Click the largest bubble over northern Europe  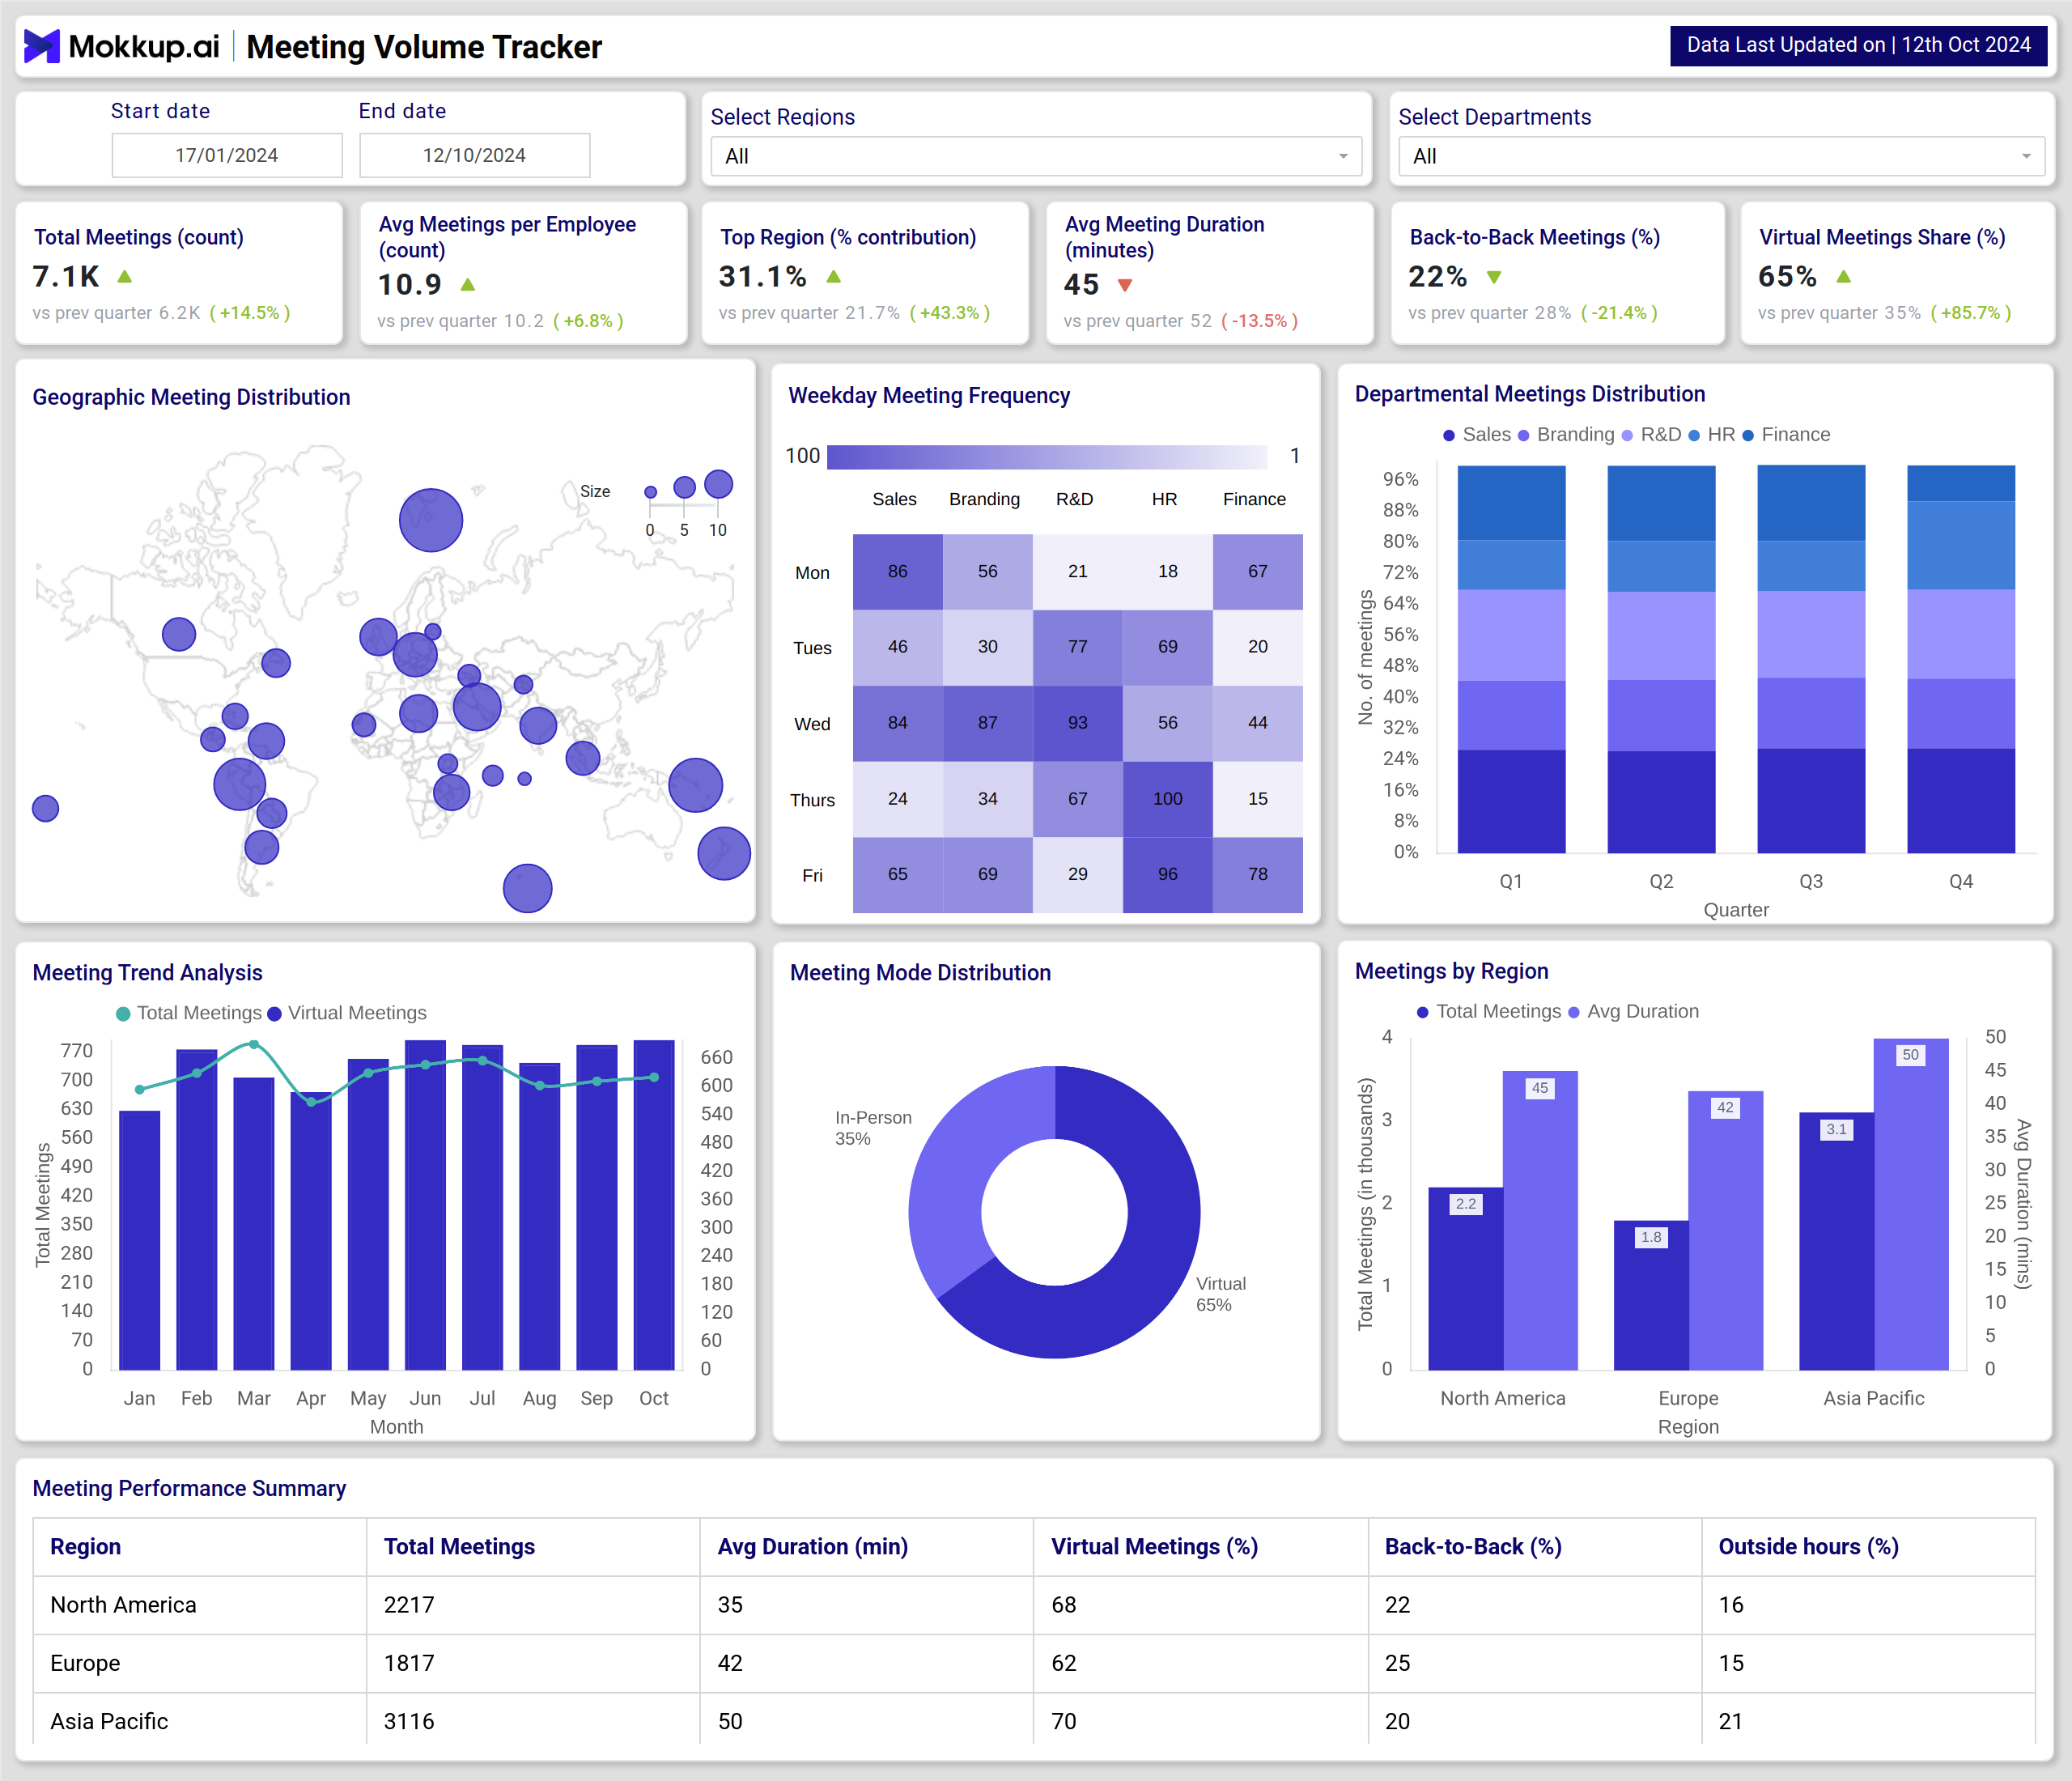point(431,520)
